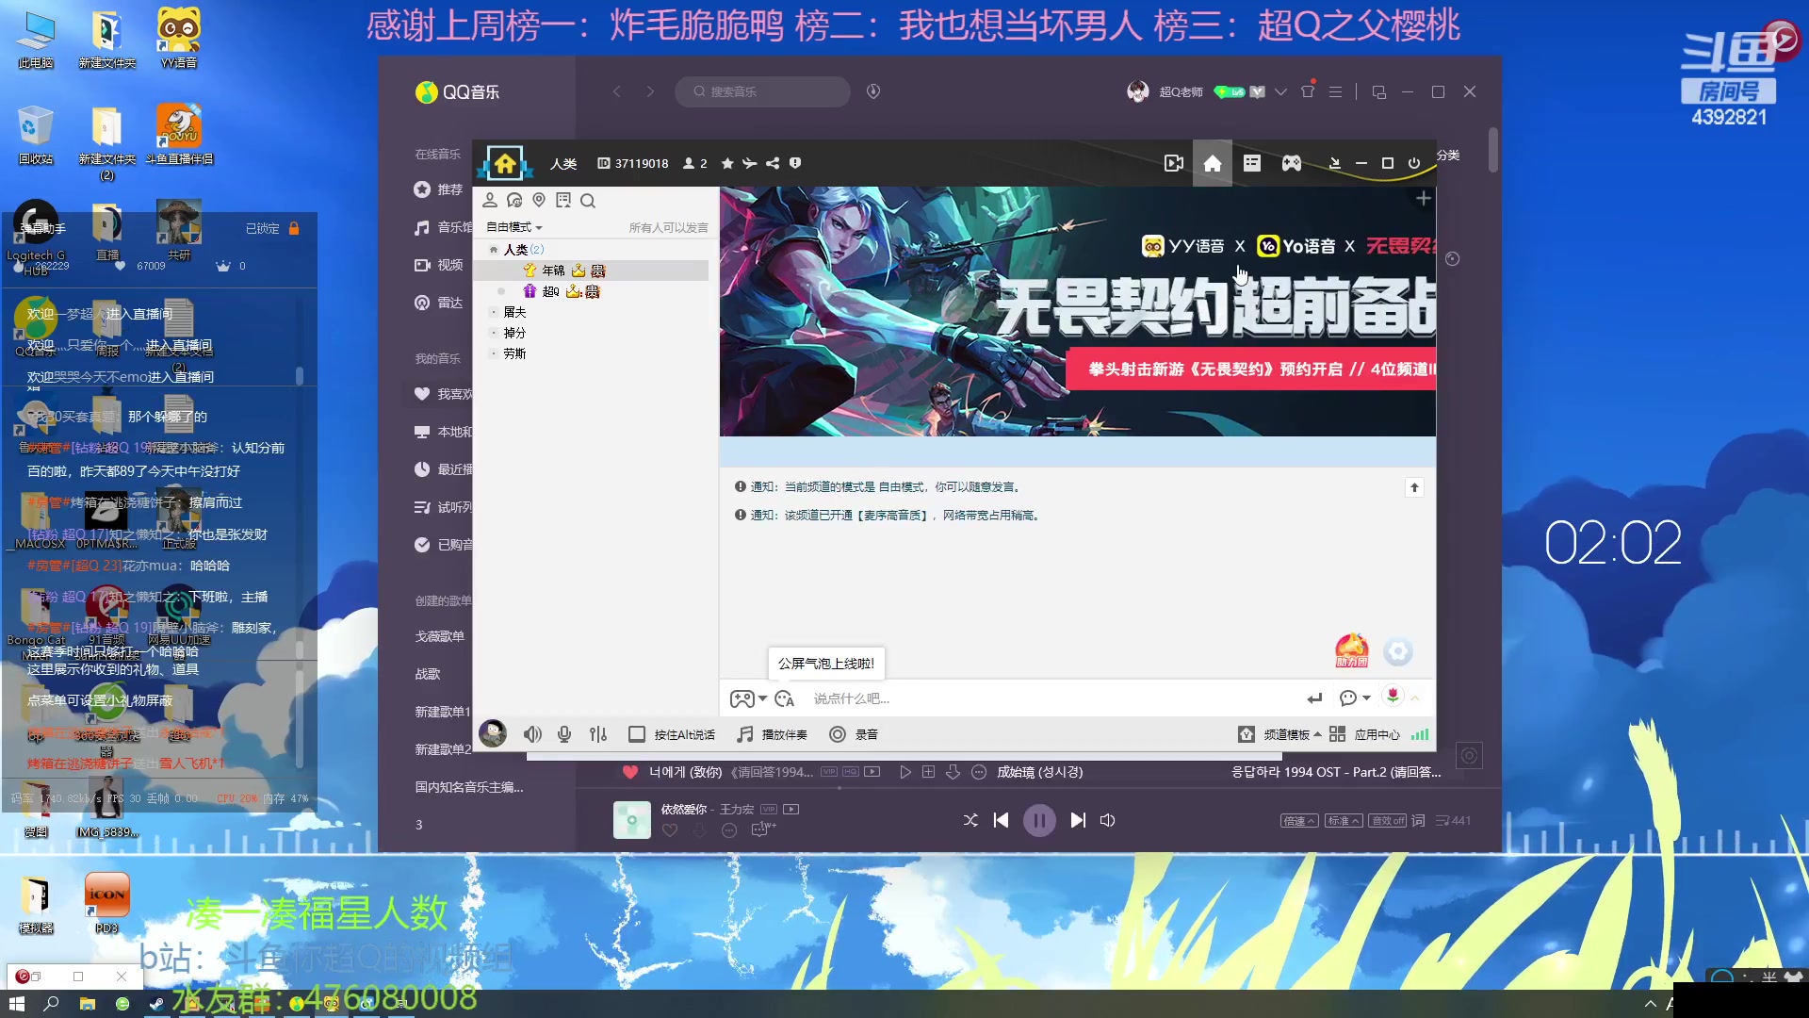Click the flower gift icon

(1393, 696)
